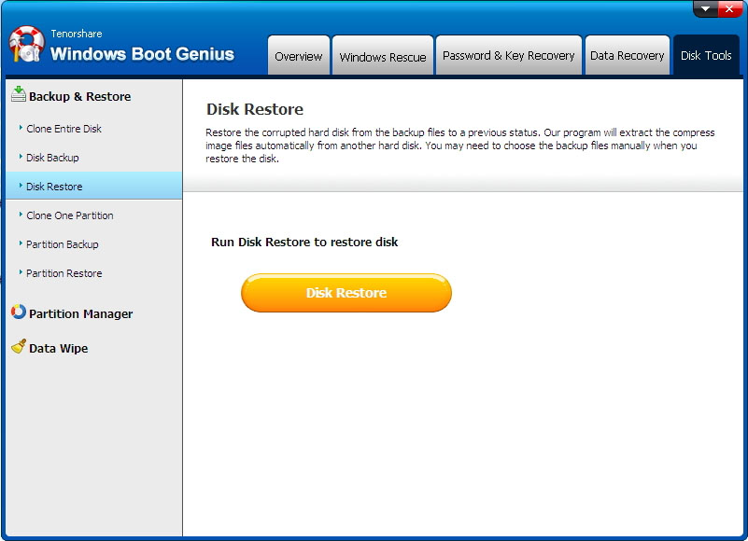The image size is (748, 541).
Task: Click the Partition Manager pie icon
Action: click(x=18, y=312)
